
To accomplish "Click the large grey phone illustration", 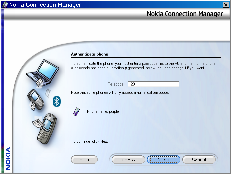I will click(46, 129).
